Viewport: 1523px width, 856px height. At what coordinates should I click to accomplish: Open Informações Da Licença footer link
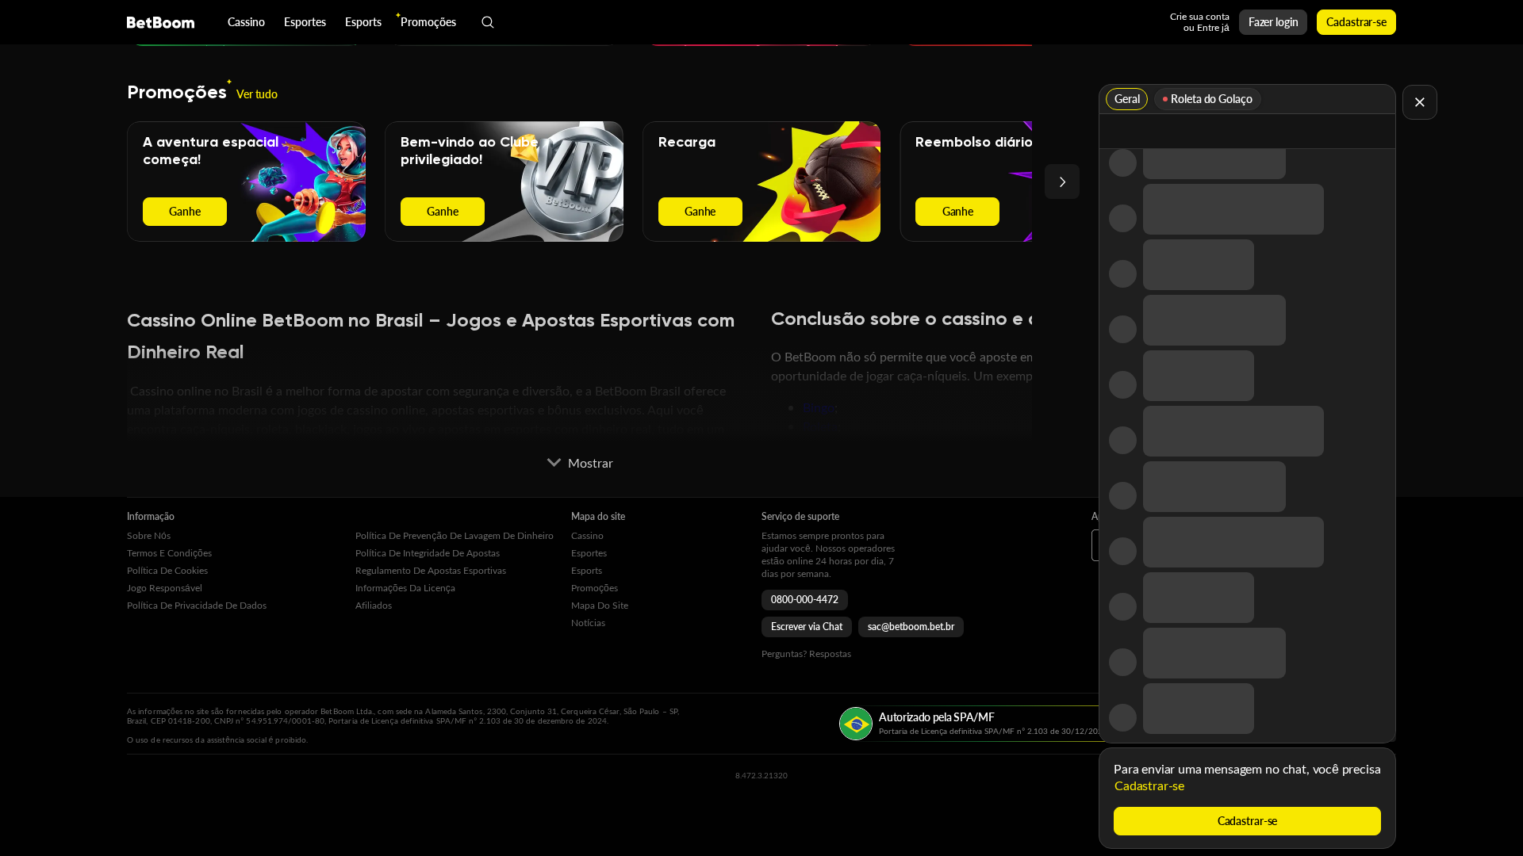pos(405,588)
